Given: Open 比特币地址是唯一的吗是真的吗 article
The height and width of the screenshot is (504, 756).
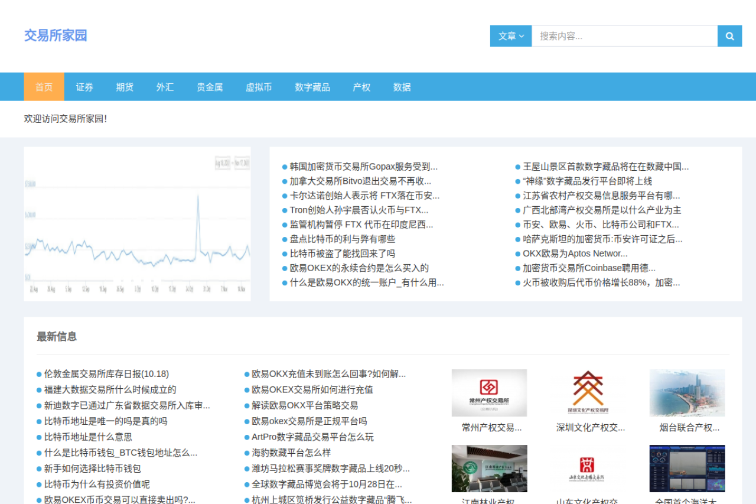Looking at the screenshot, I should pos(106,421).
